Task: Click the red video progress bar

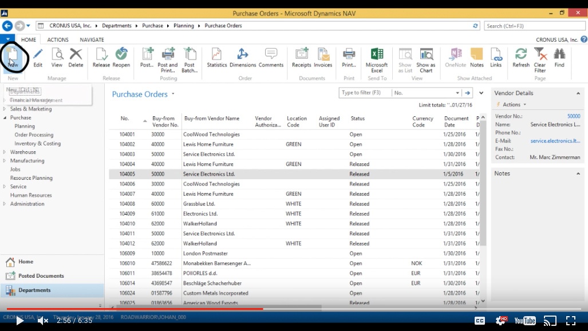Action: pos(135,309)
